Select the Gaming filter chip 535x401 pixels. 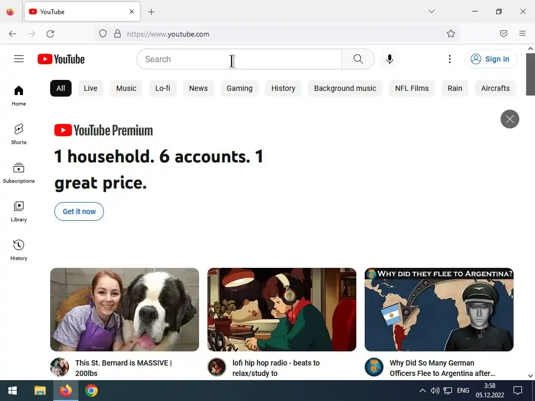point(239,88)
